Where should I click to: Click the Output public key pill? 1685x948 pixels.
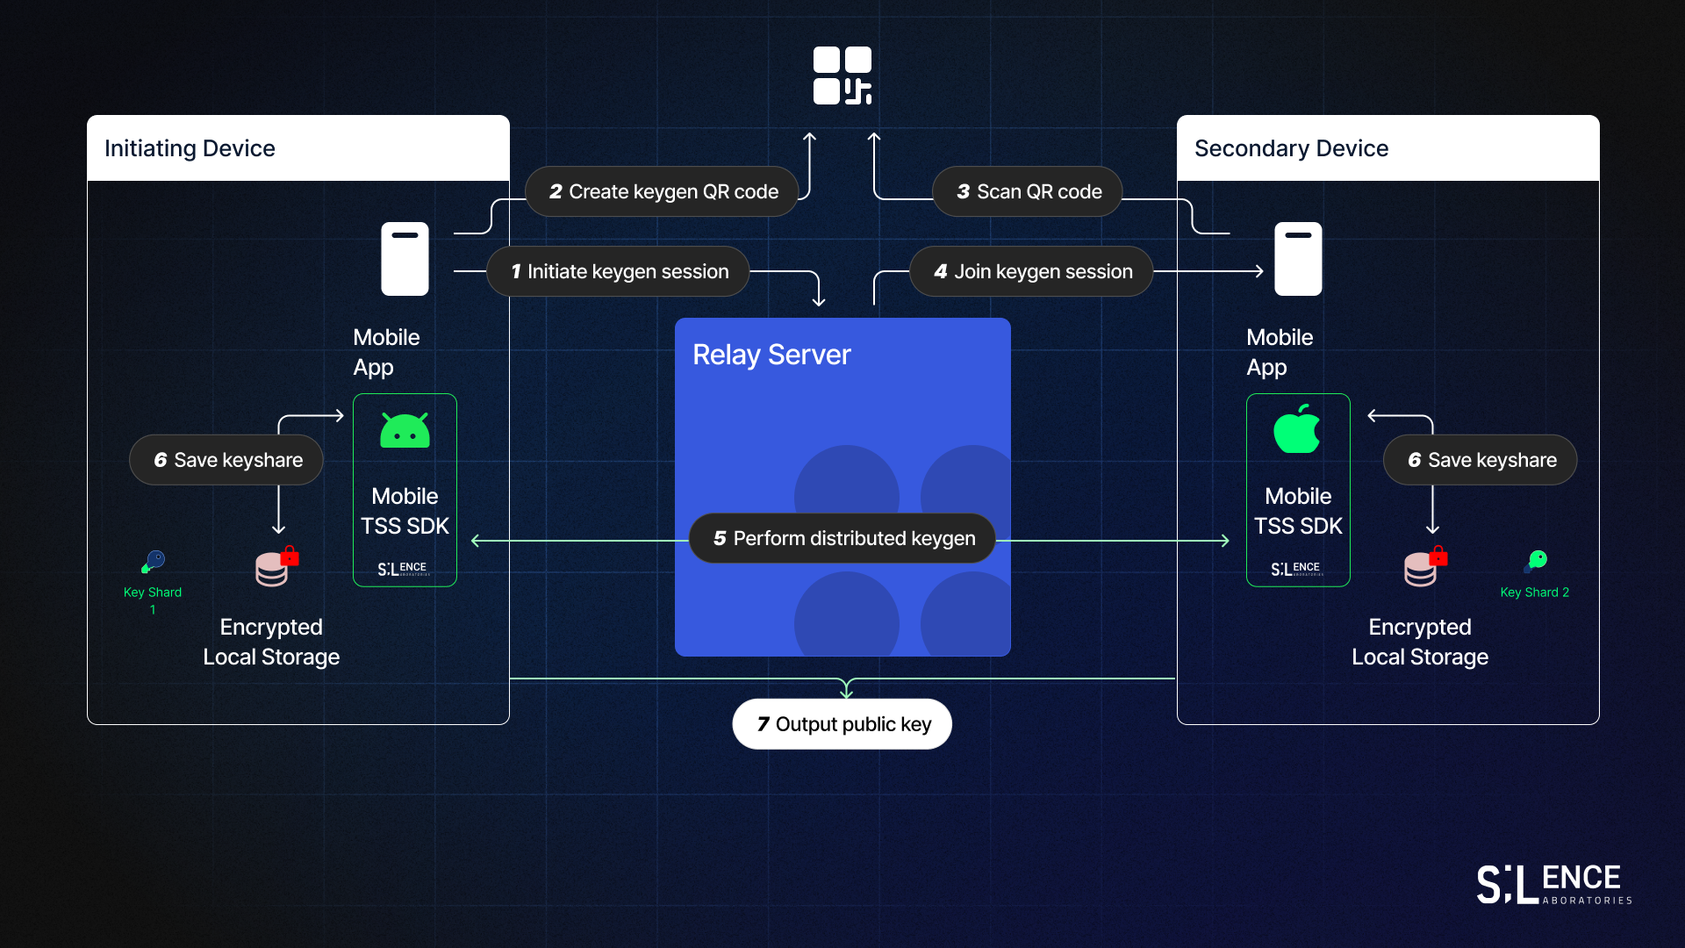coord(842,724)
